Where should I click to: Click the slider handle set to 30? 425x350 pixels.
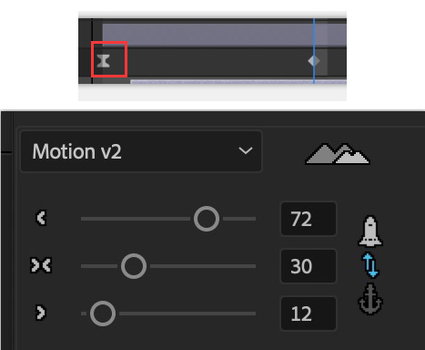(134, 266)
